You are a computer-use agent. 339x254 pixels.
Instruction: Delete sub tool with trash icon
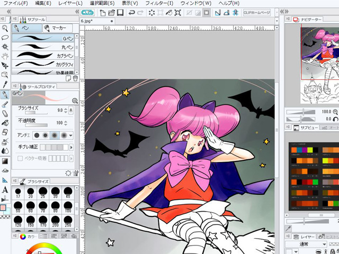pos(75,78)
